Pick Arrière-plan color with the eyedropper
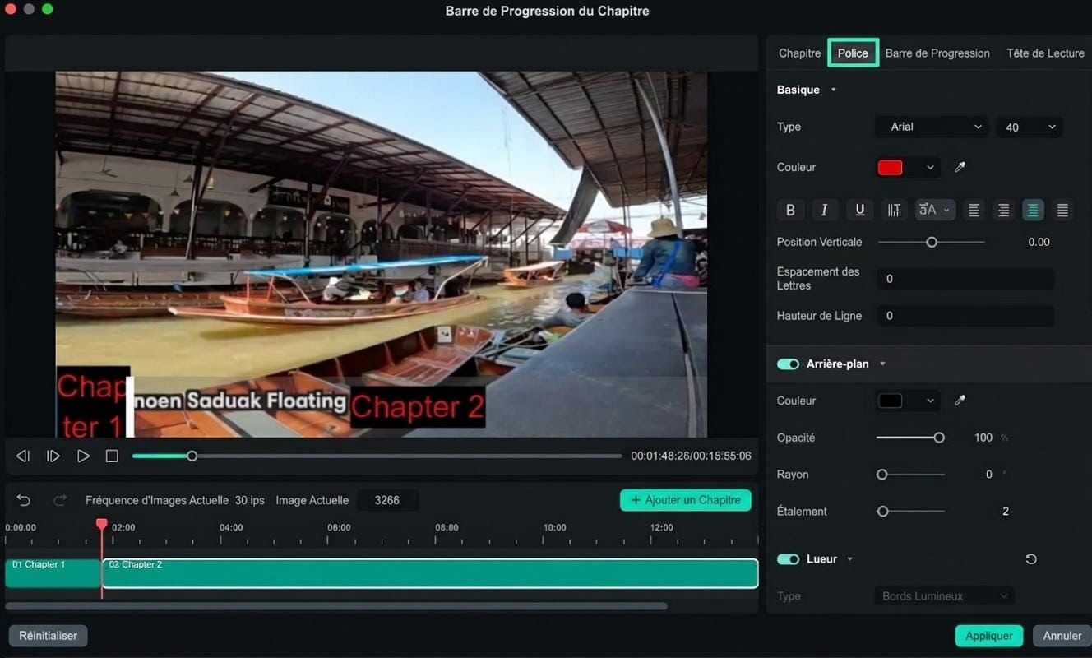 pos(960,401)
